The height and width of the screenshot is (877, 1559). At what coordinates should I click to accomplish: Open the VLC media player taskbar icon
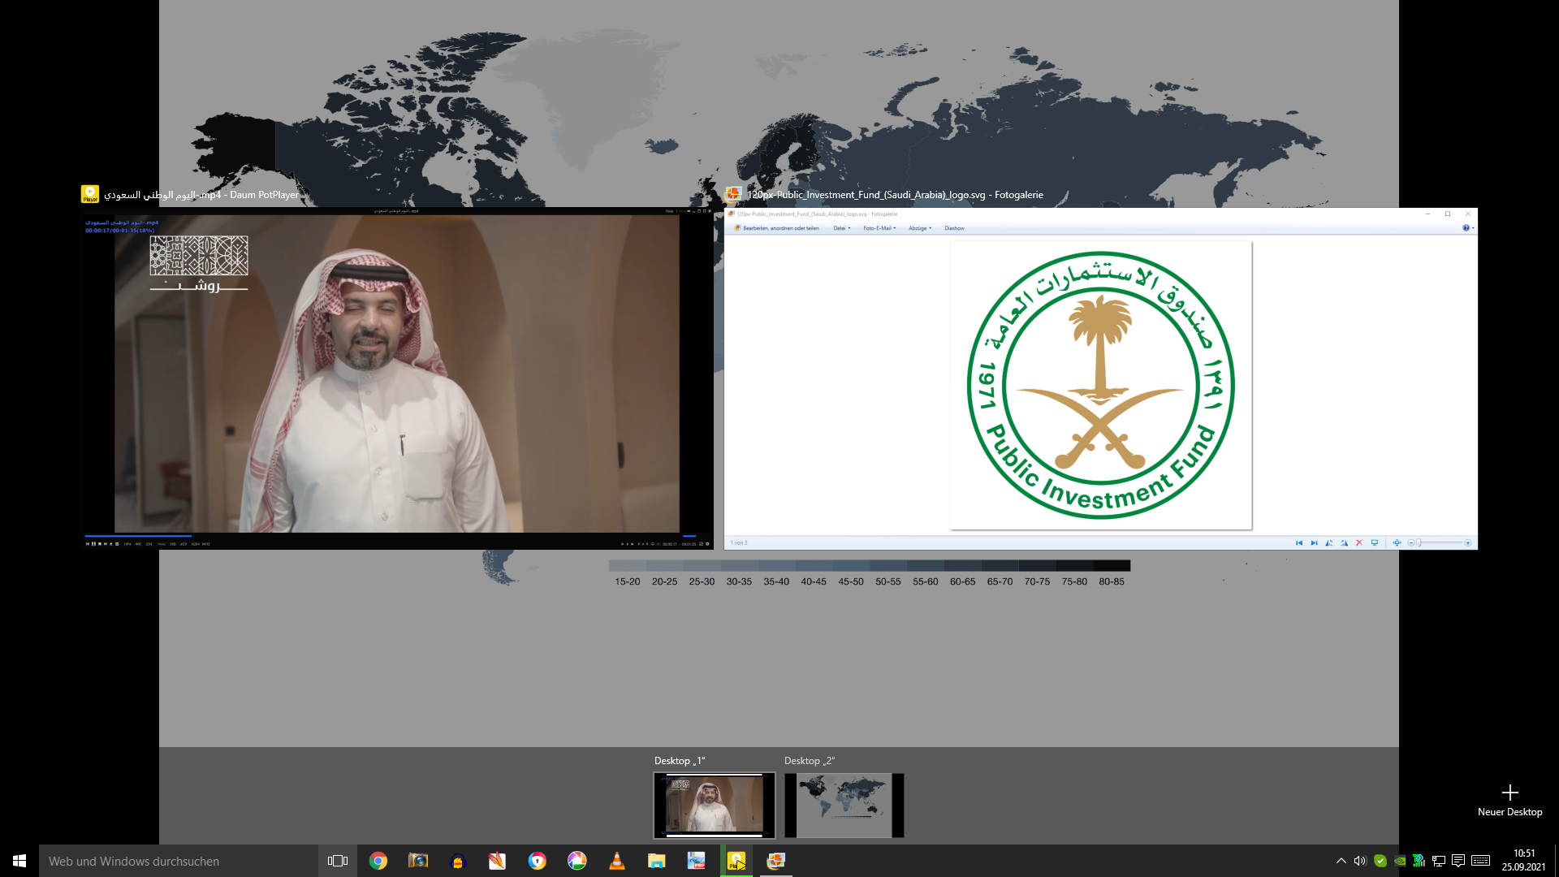tap(617, 861)
